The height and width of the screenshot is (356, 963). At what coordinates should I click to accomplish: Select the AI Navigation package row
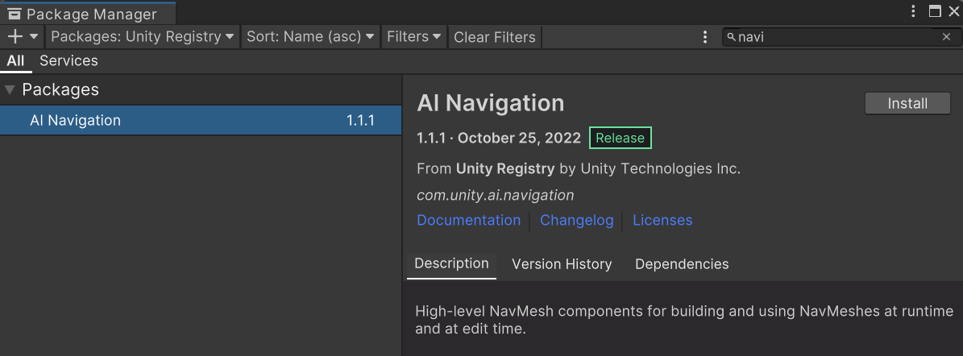tap(201, 120)
